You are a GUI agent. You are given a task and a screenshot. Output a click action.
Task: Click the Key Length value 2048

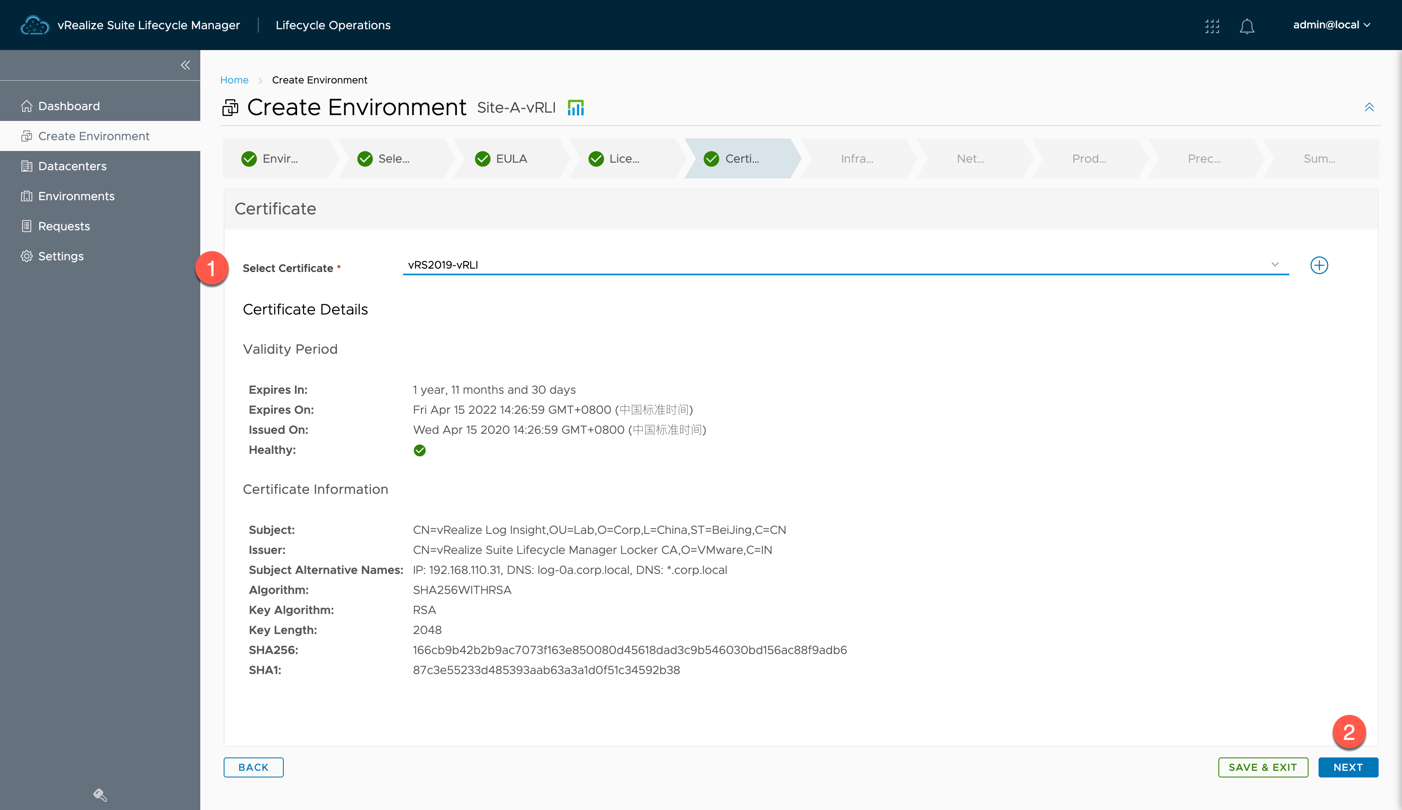pos(427,630)
